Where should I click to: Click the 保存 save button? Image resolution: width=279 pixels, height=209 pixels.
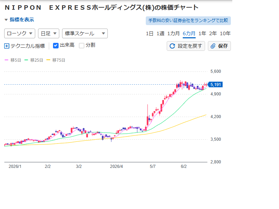219,46
